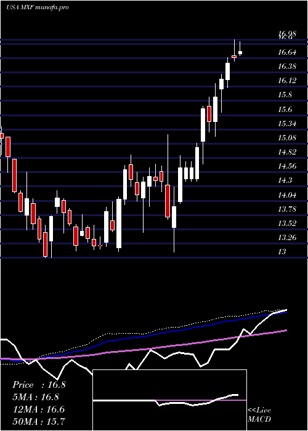Click the '5MA : 16.8' readout
308x431 pixels.
pyautogui.click(x=36, y=397)
